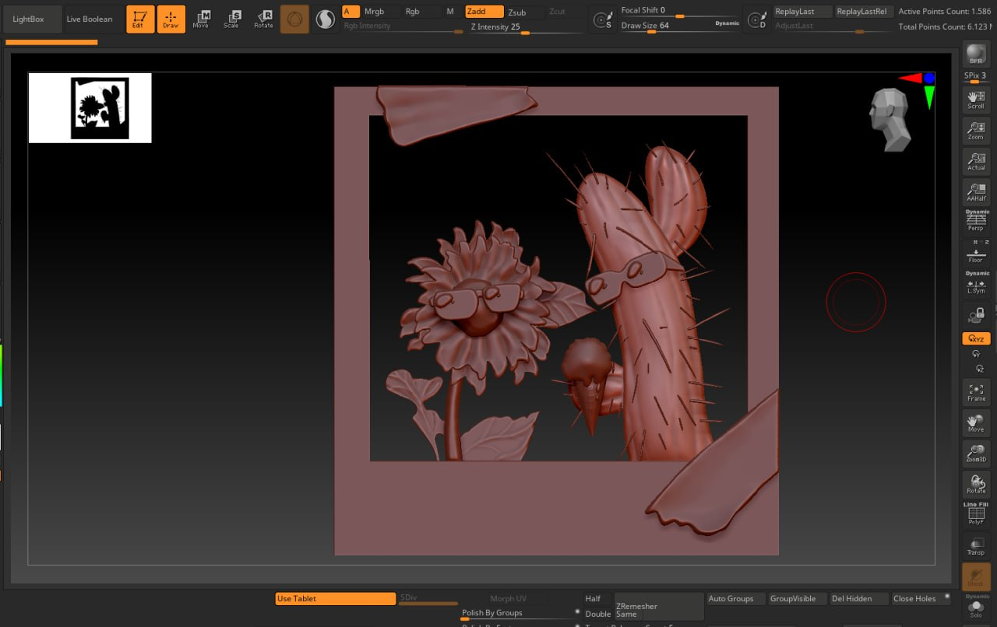Click the Zoom3D navigation icon

[976, 454]
